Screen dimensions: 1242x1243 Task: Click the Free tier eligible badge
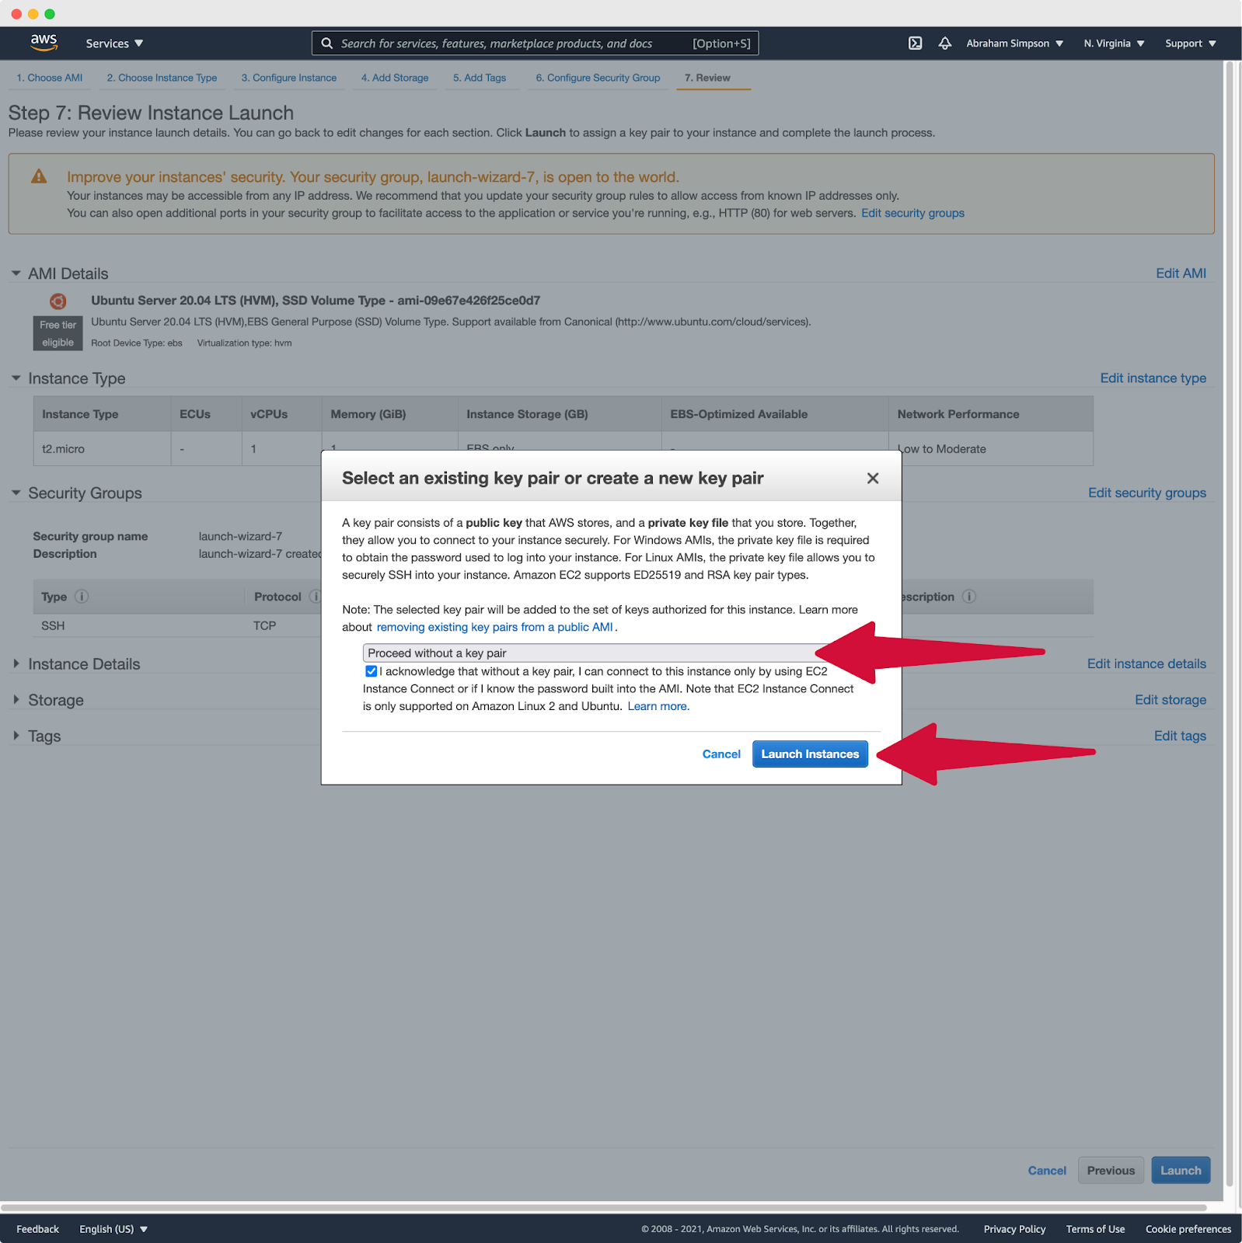58,333
